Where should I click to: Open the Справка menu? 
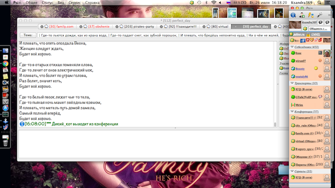coord(92,3)
